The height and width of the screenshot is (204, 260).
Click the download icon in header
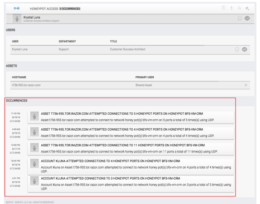(x=232, y=8)
